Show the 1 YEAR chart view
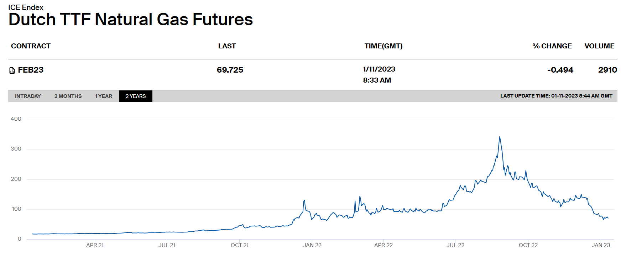This screenshot has height=257, width=626. (103, 96)
